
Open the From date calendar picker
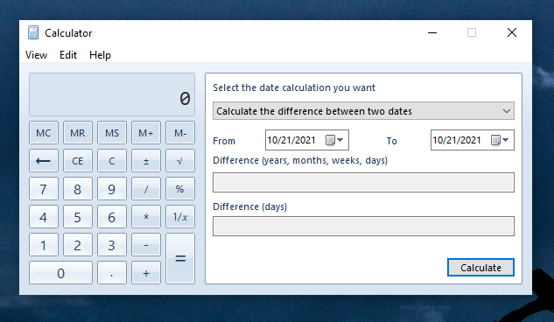coord(334,140)
